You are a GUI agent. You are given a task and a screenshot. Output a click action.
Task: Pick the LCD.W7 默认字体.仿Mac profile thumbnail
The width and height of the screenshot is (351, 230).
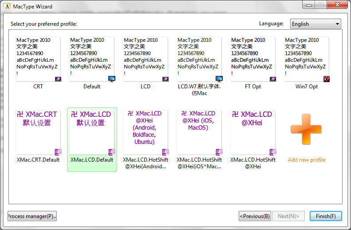pos(199,59)
